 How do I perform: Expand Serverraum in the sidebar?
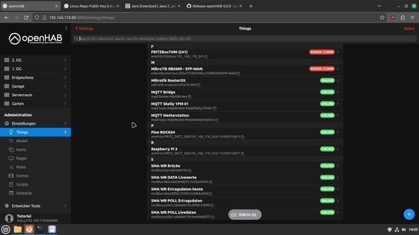click(35, 95)
